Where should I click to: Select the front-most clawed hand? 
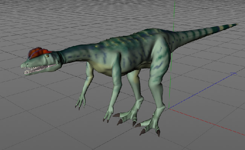[108, 115]
